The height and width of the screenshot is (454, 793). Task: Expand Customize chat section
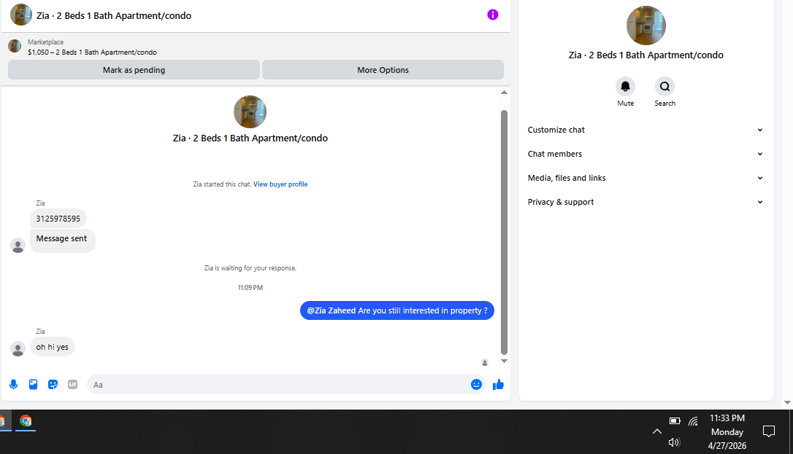pos(645,130)
